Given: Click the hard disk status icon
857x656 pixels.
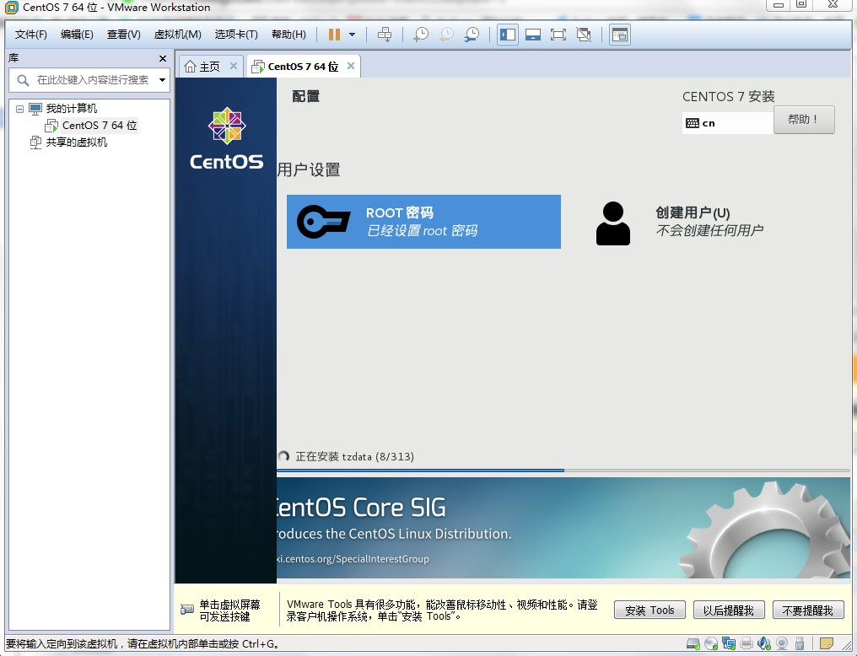Looking at the screenshot, I should click(x=693, y=644).
